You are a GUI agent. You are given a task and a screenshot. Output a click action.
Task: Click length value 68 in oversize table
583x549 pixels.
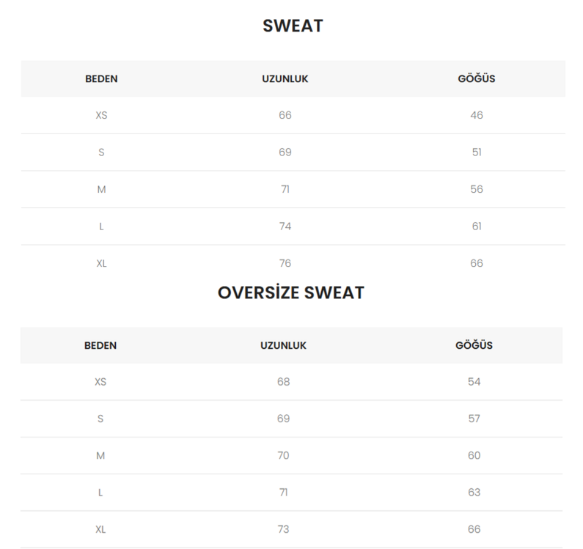[x=283, y=382]
